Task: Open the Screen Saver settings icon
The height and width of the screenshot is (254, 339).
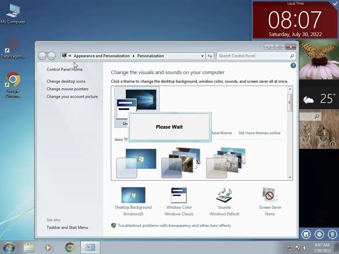Action: 270,195
